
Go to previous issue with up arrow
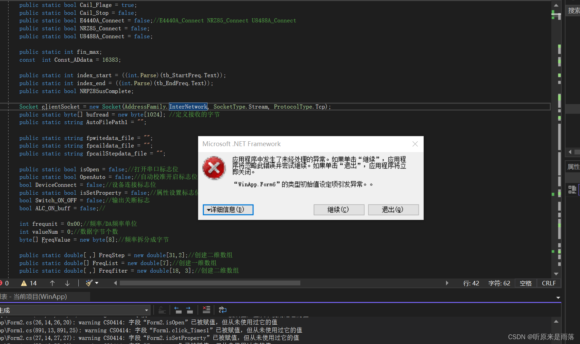tap(52, 283)
